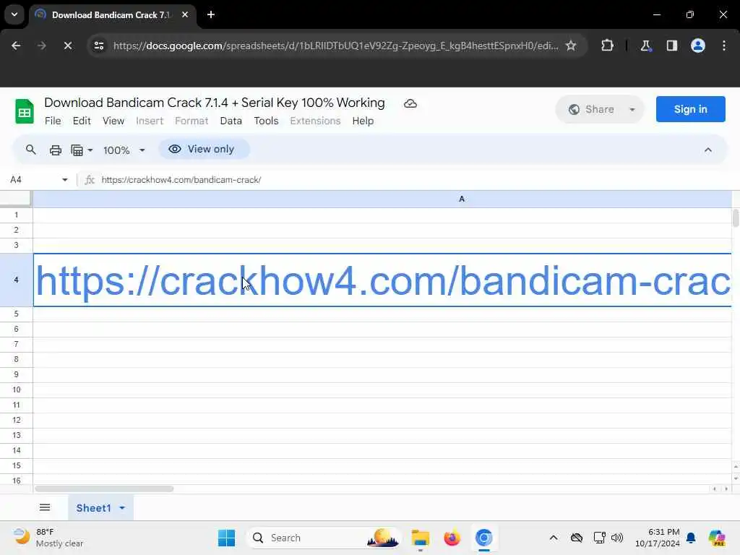Check the cloud document status icon
The image size is (740, 555).
(x=410, y=103)
